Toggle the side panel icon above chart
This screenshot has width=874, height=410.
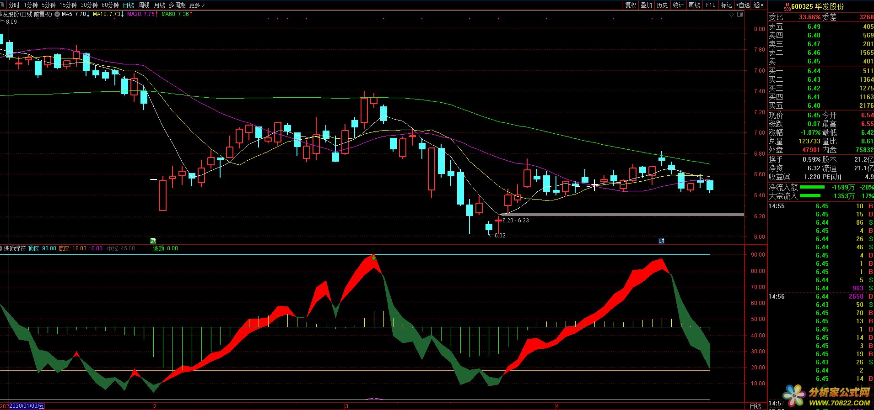(740, 15)
